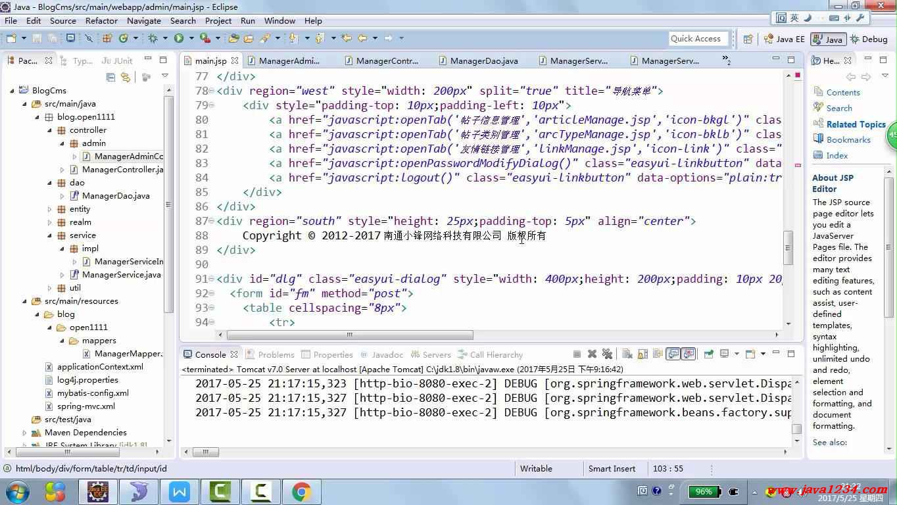Viewport: 897px width, 505px height.
Task: Click the editor horizontal scrollbar thumb
Action: click(350, 335)
